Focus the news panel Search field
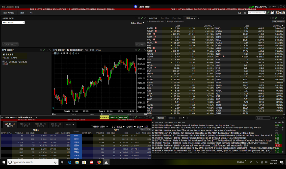The width and height of the screenshot is (286, 169). point(263,118)
